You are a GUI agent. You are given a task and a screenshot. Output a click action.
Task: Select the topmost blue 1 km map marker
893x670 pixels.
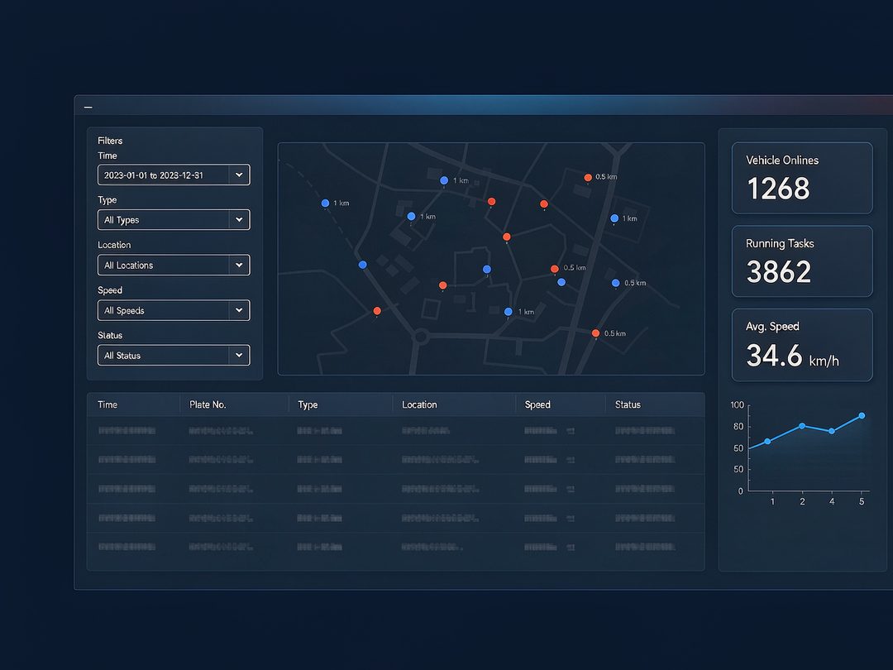pos(444,180)
